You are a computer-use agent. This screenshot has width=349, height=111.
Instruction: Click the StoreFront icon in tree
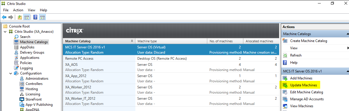[x=22, y=99]
